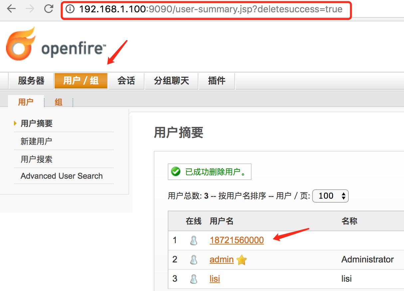Click the presence icon next to admin

point(194,259)
